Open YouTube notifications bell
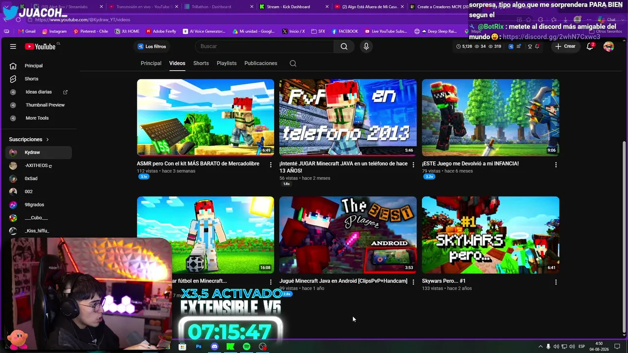This screenshot has height=353, width=628. pos(590,47)
